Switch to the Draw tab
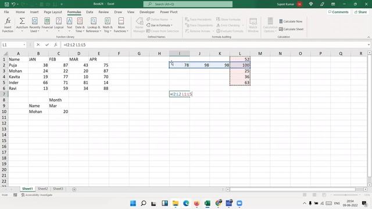Image resolution: width=372 pixels, height=209 pixels. click(118, 12)
